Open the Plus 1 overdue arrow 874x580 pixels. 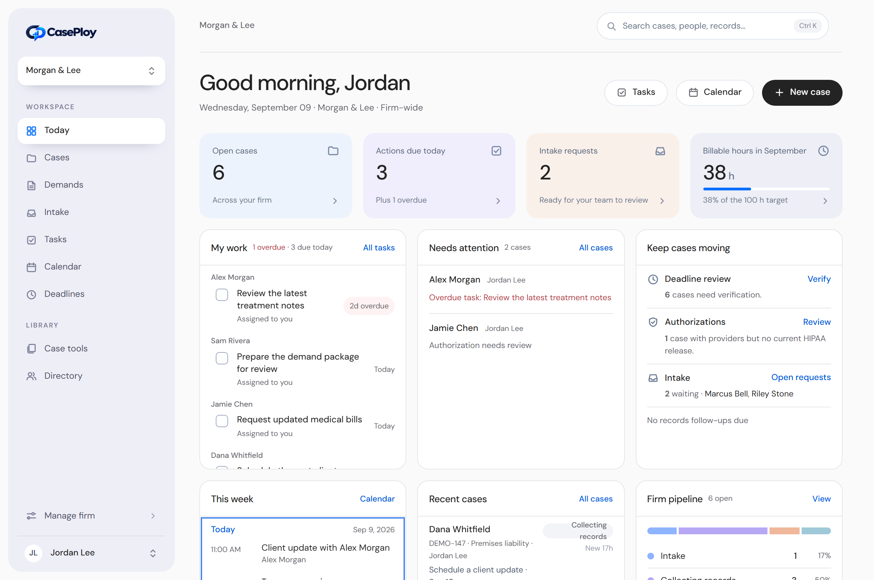(x=498, y=201)
